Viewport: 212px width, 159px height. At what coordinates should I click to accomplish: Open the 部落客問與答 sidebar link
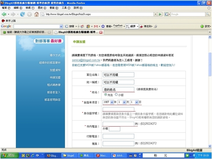52,100
